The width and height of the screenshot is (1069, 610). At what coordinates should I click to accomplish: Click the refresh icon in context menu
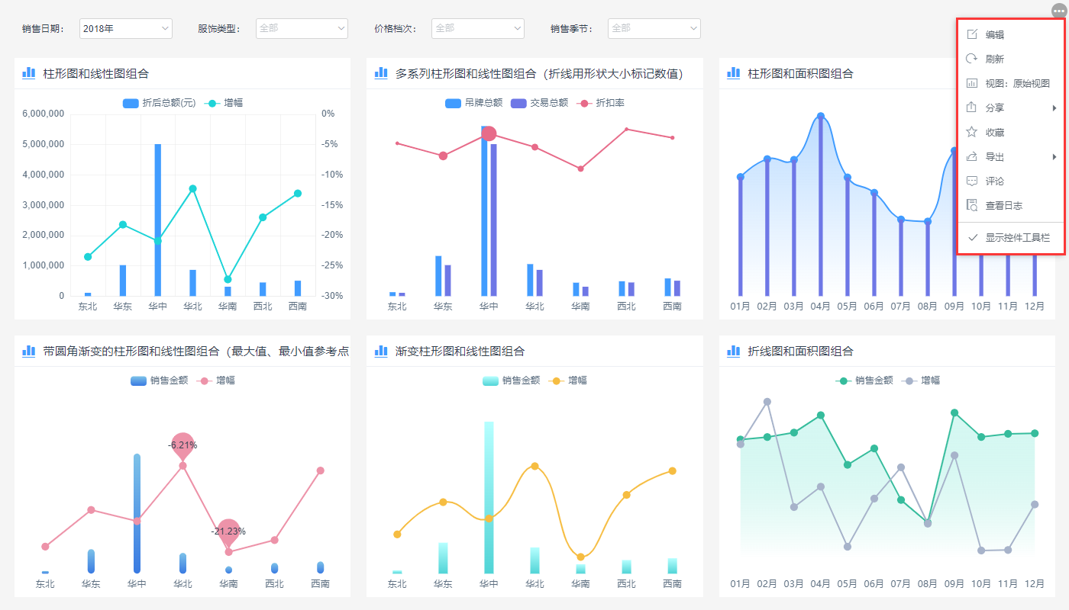[x=972, y=59]
